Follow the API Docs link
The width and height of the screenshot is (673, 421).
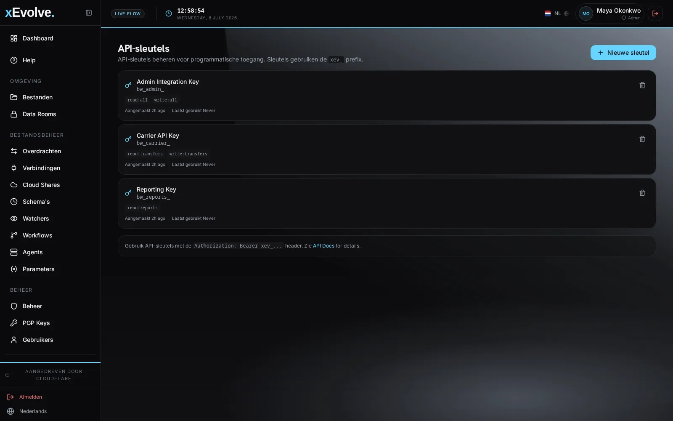coord(323,246)
